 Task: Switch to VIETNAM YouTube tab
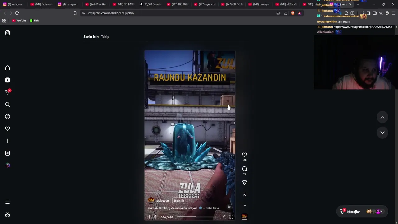point(287,4)
